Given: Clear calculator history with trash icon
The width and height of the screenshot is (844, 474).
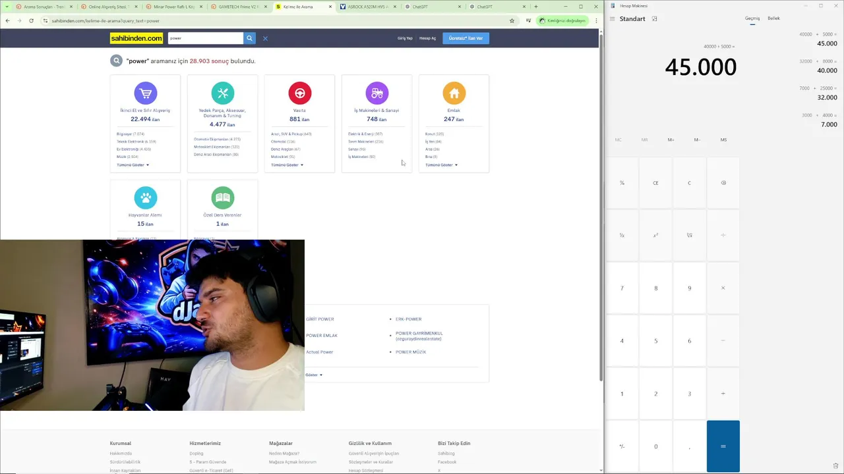Looking at the screenshot, I should (835, 465).
